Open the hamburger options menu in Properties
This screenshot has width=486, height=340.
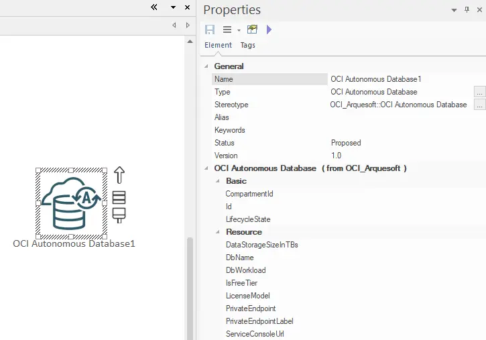(x=227, y=30)
